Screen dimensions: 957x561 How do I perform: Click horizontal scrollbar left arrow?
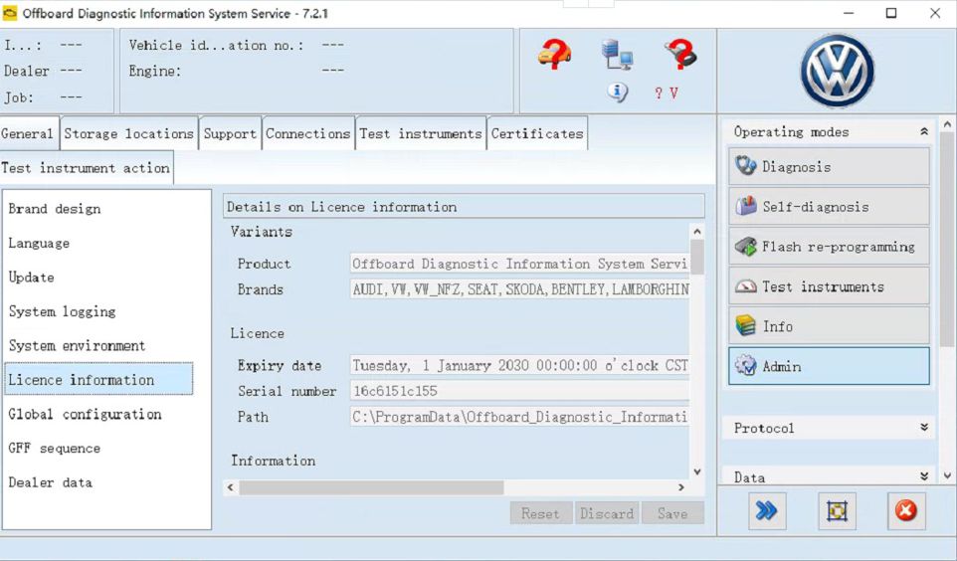(x=230, y=487)
